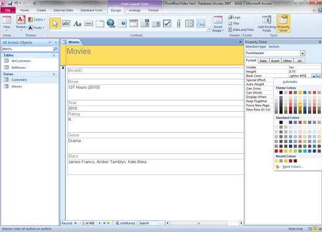Pick the Hyperlink globe control
Viewport: 322px width, 232px height.
pyautogui.click(x=111, y=24)
